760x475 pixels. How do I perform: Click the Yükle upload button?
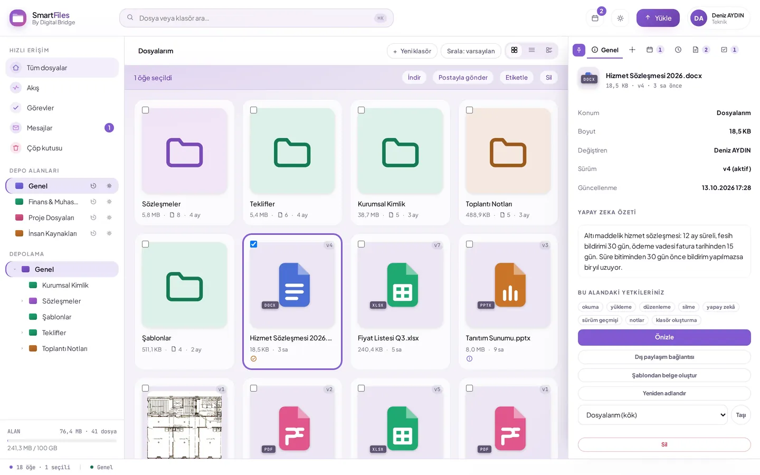658,18
